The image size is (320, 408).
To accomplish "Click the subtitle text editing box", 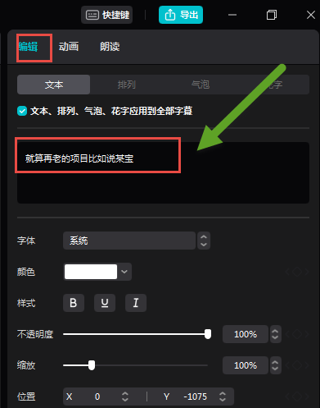I will pyautogui.click(x=163, y=172).
